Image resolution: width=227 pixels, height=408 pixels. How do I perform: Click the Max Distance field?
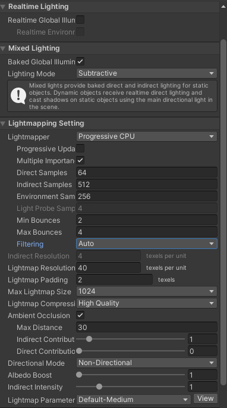(147, 328)
